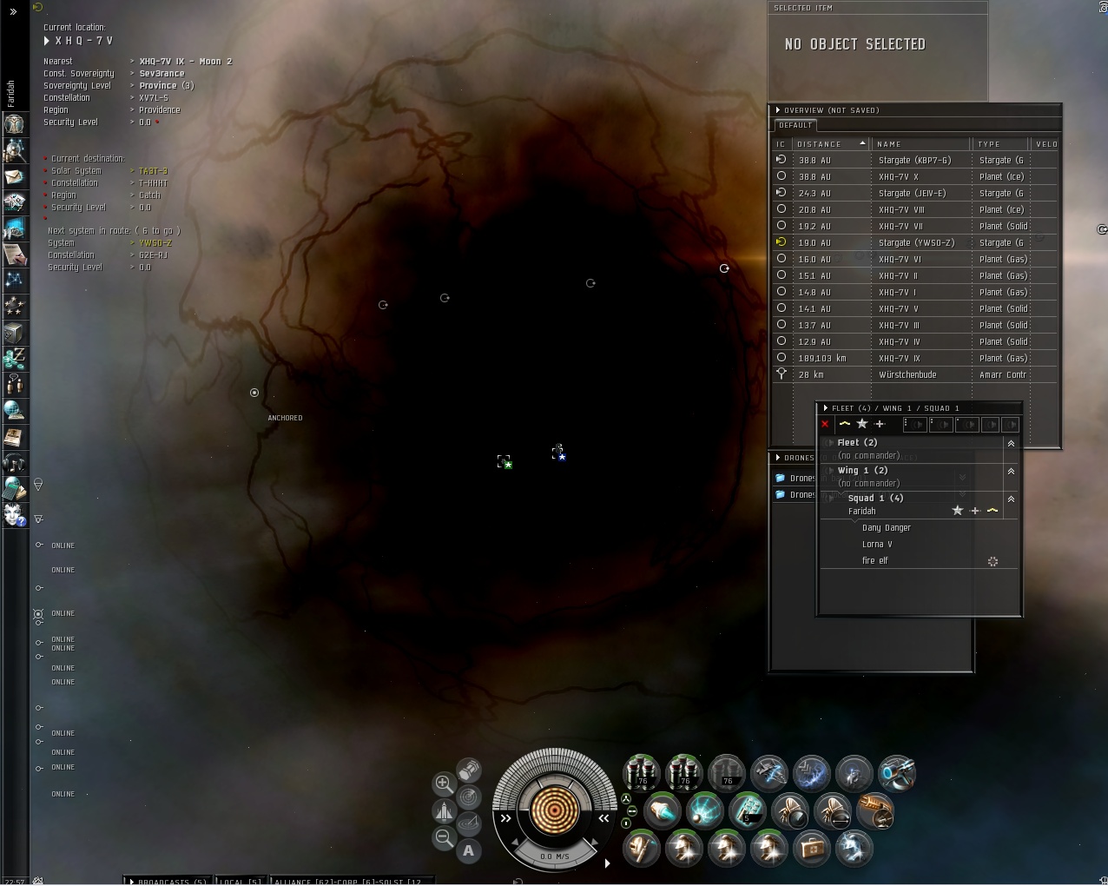Expand the XHQ-7V current location triangle
The width and height of the screenshot is (1108, 886).
tap(47, 41)
